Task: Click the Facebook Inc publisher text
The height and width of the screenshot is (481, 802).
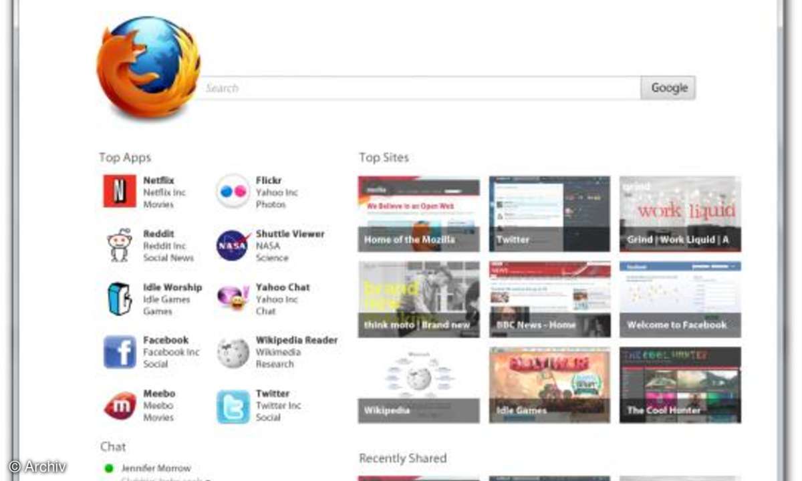Action: (x=171, y=352)
